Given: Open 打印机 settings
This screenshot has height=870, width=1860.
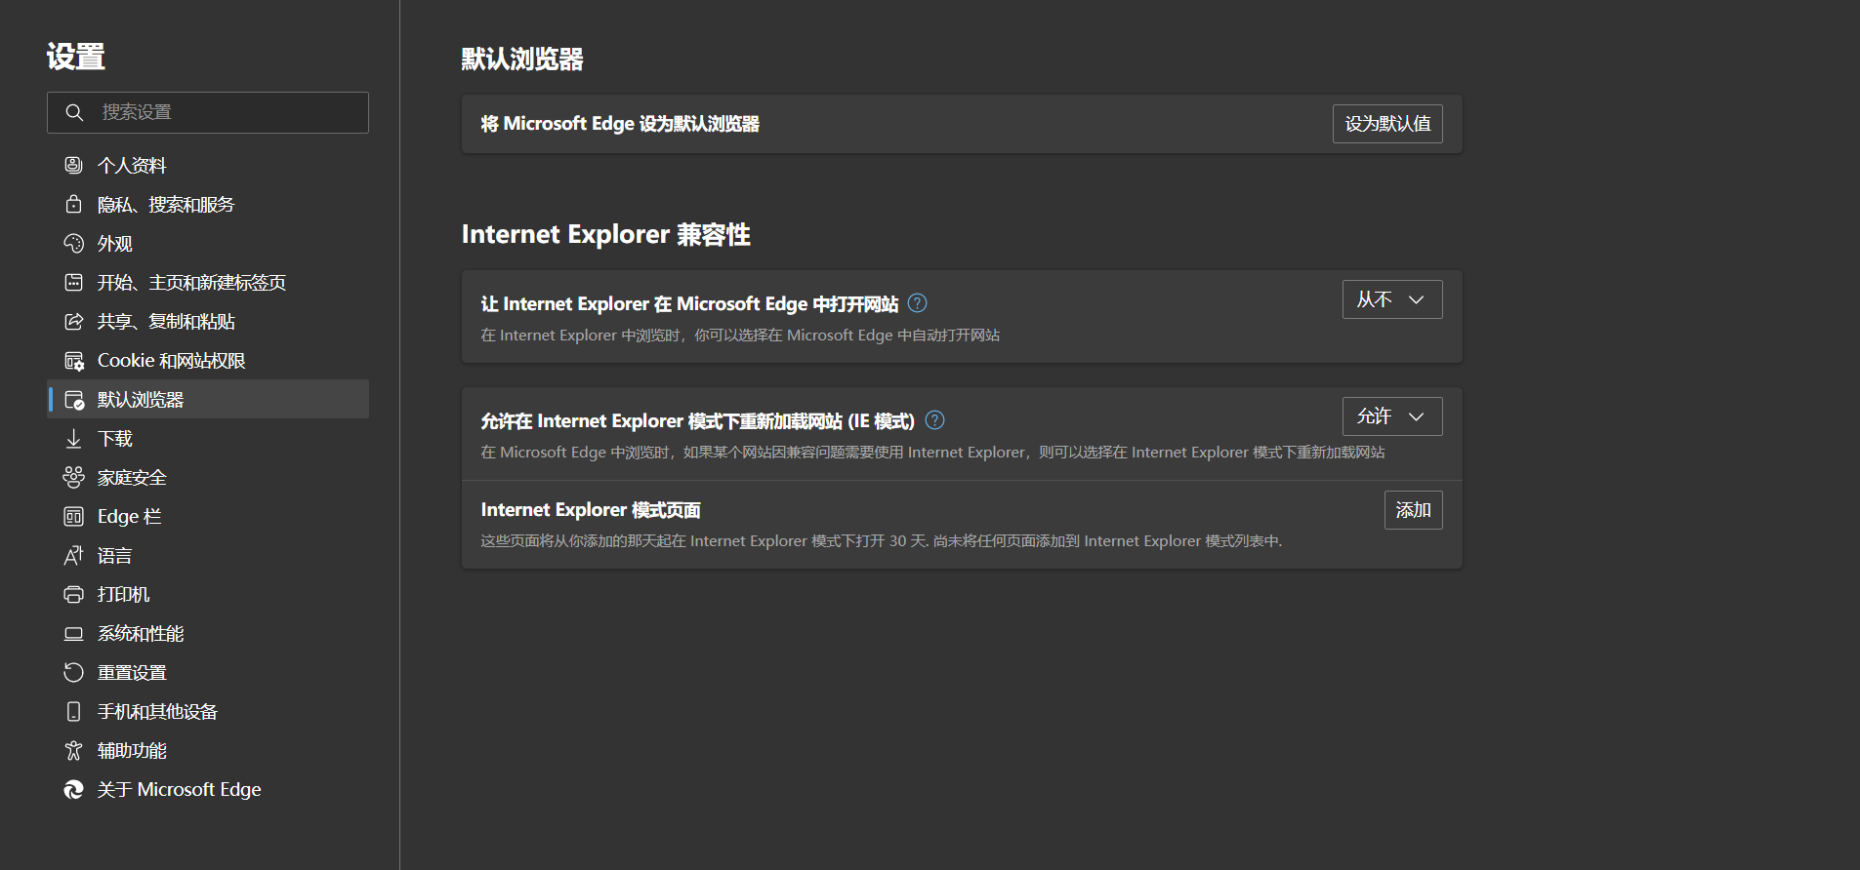Looking at the screenshot, I should [x=208, y=594].
